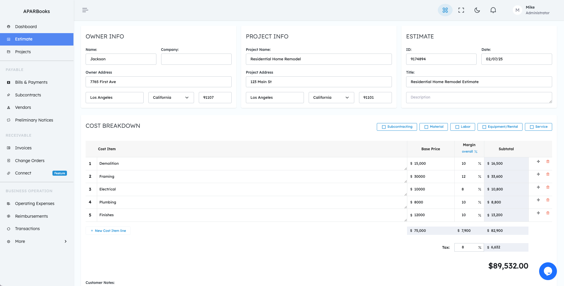The width and height of the screenshot is (564, 286).
Task: Check the Labor checkbox
Action: [x=457, y=127]
